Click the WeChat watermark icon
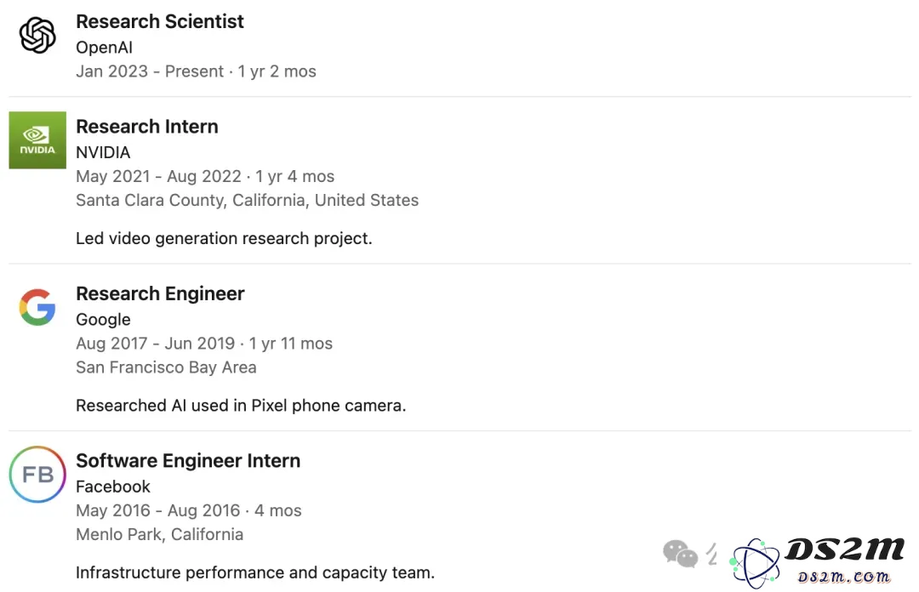919x592 pixels. [680, 554]
